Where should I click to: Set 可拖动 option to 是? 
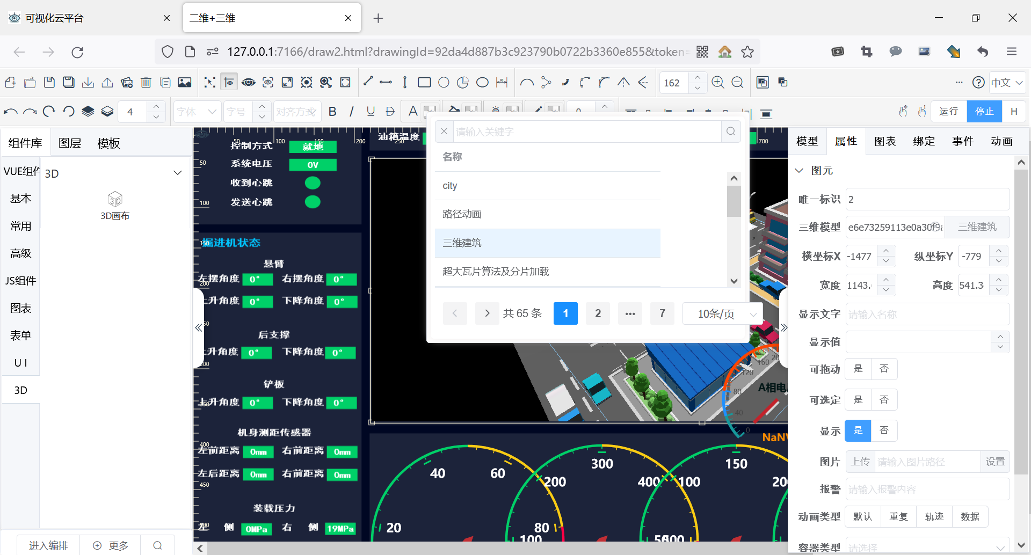(858, 369)
